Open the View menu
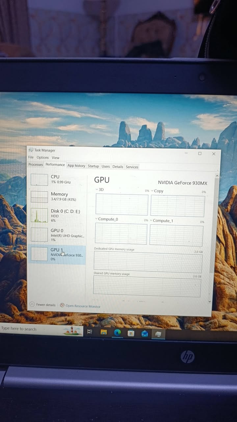The image size is (237, 422). [56, 158]
